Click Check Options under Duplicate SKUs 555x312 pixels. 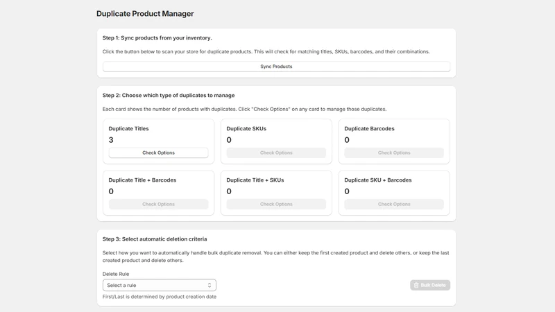click(x=276, y=153)
